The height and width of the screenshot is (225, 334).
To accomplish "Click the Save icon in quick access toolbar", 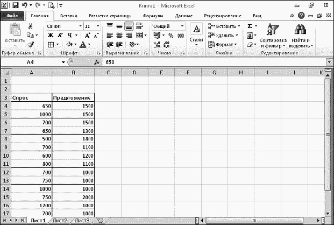I will 15,5.
